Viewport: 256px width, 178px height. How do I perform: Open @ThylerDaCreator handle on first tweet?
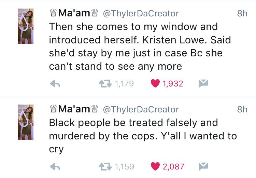point(140,13)
